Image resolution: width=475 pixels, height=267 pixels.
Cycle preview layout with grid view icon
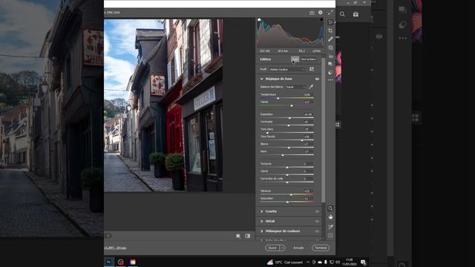coord(238,236)
